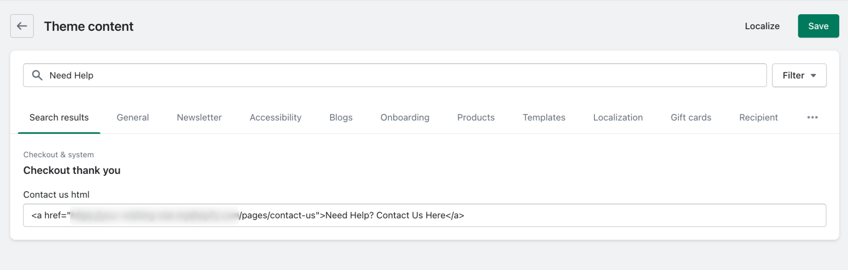Click the back arrow button
Viewport: 848px width, 270px height.
(22, 26)
